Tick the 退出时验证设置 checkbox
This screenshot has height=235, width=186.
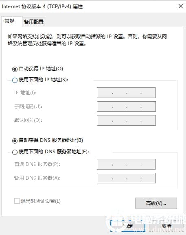pos(17,201)
